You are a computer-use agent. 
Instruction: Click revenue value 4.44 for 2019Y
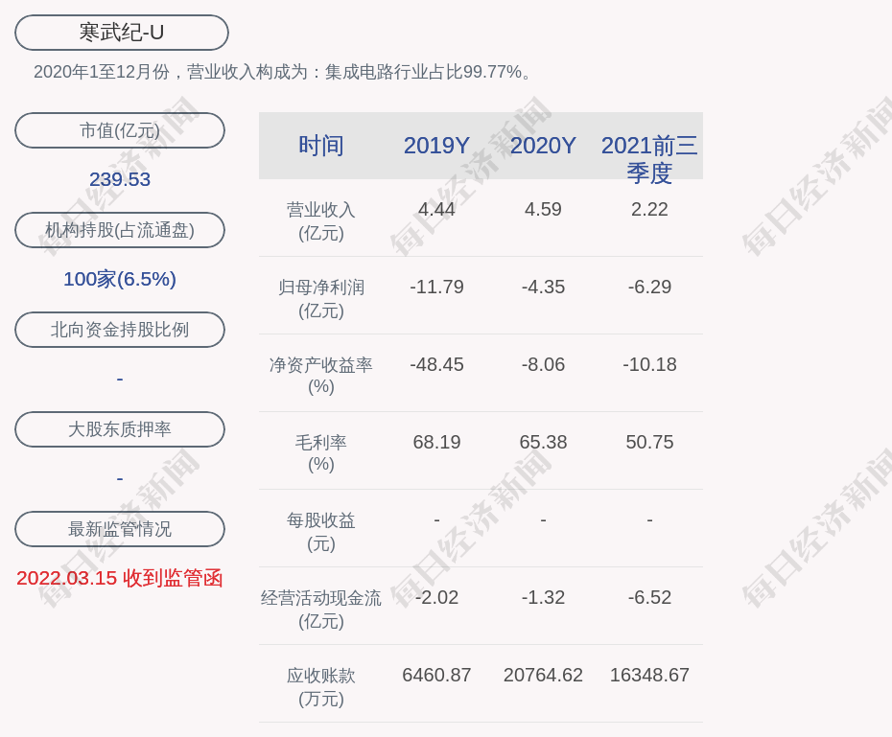click(x=437, y=209)
